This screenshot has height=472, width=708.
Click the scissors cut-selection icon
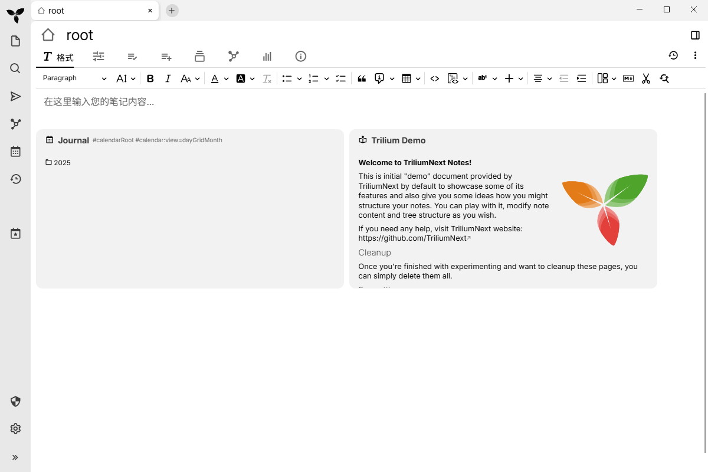click(646, 78)
